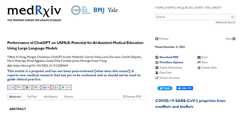This screenshot has width=243, height=116.
Task: Switch to the Full Text tab
Action: (32, 97)
